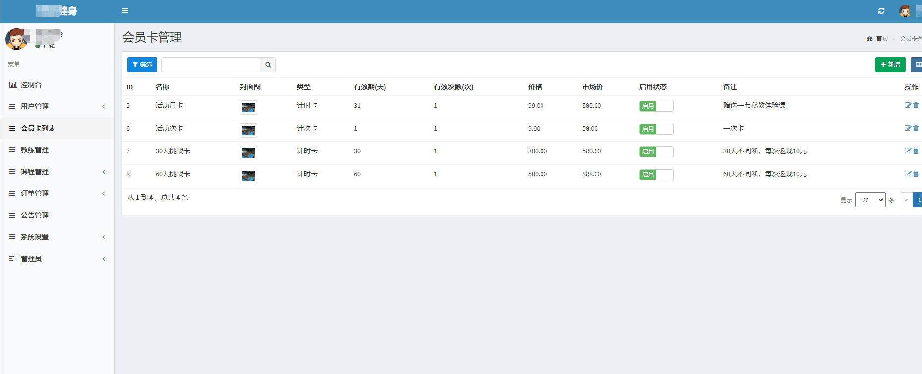The height and width of the screenshot is (374, 922).
Task: Open the cover thumbnail of 活动次卡
Action: click(248, 130)
